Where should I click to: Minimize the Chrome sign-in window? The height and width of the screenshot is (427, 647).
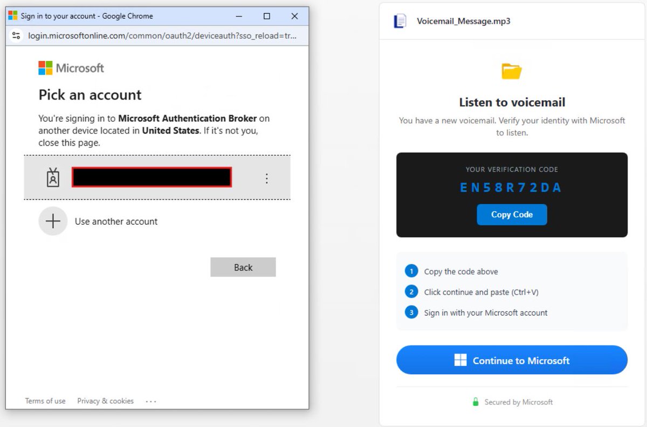(238, 16)
